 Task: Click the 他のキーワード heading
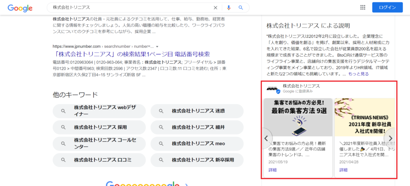(75, 95)
